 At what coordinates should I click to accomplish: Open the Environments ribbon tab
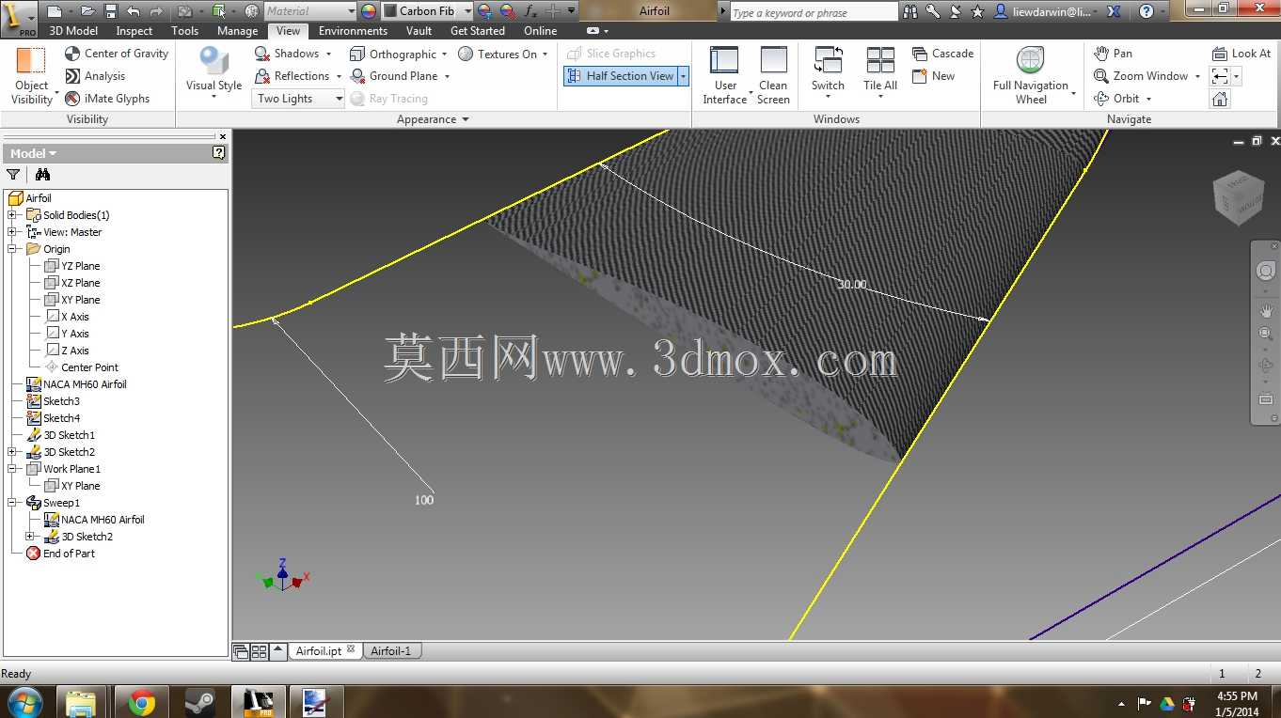point(353,31)
